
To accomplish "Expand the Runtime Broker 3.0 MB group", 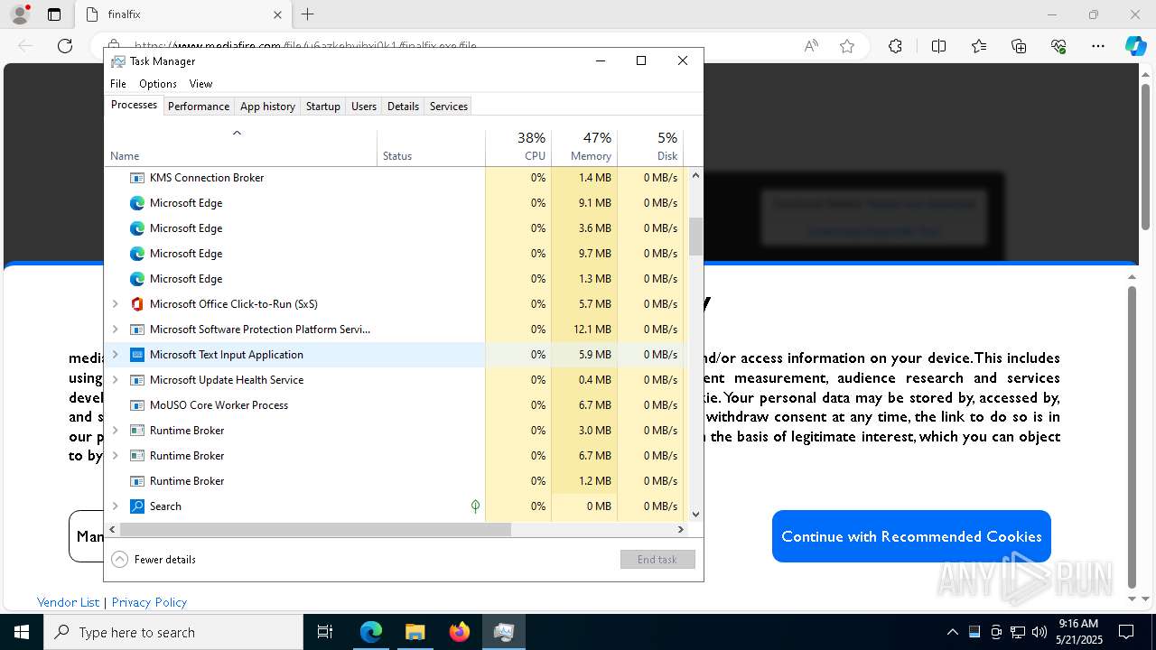I will point(115,431).
